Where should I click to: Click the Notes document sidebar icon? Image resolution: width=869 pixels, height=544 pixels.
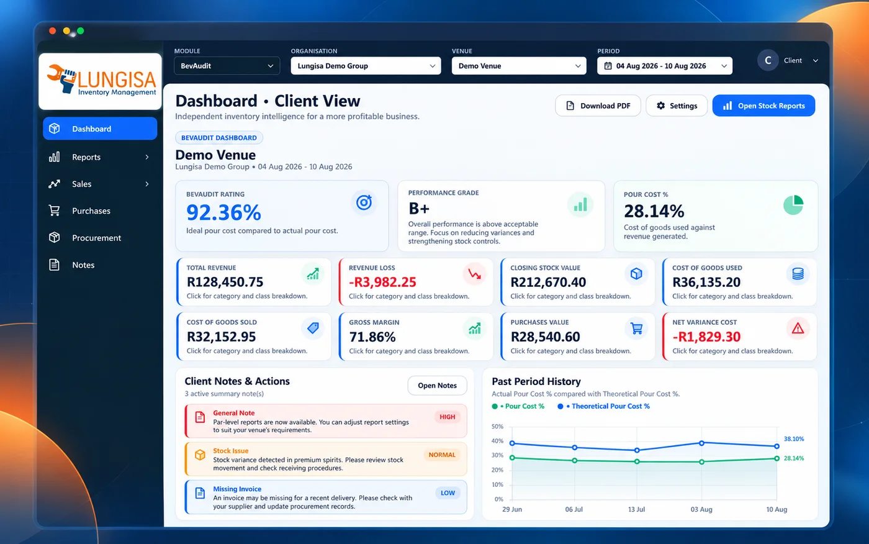[55, 265]
